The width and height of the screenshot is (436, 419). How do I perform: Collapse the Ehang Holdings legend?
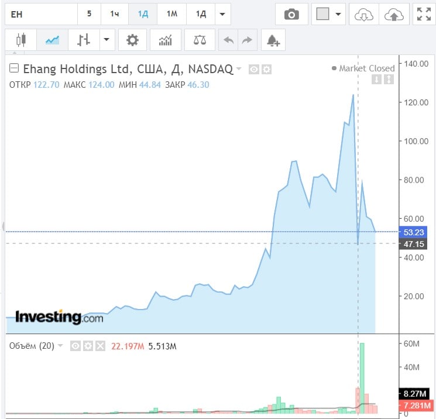pos(14,68)
